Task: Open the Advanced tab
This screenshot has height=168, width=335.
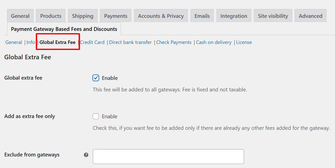Action: pyautogui.click(x=311, y=16)
